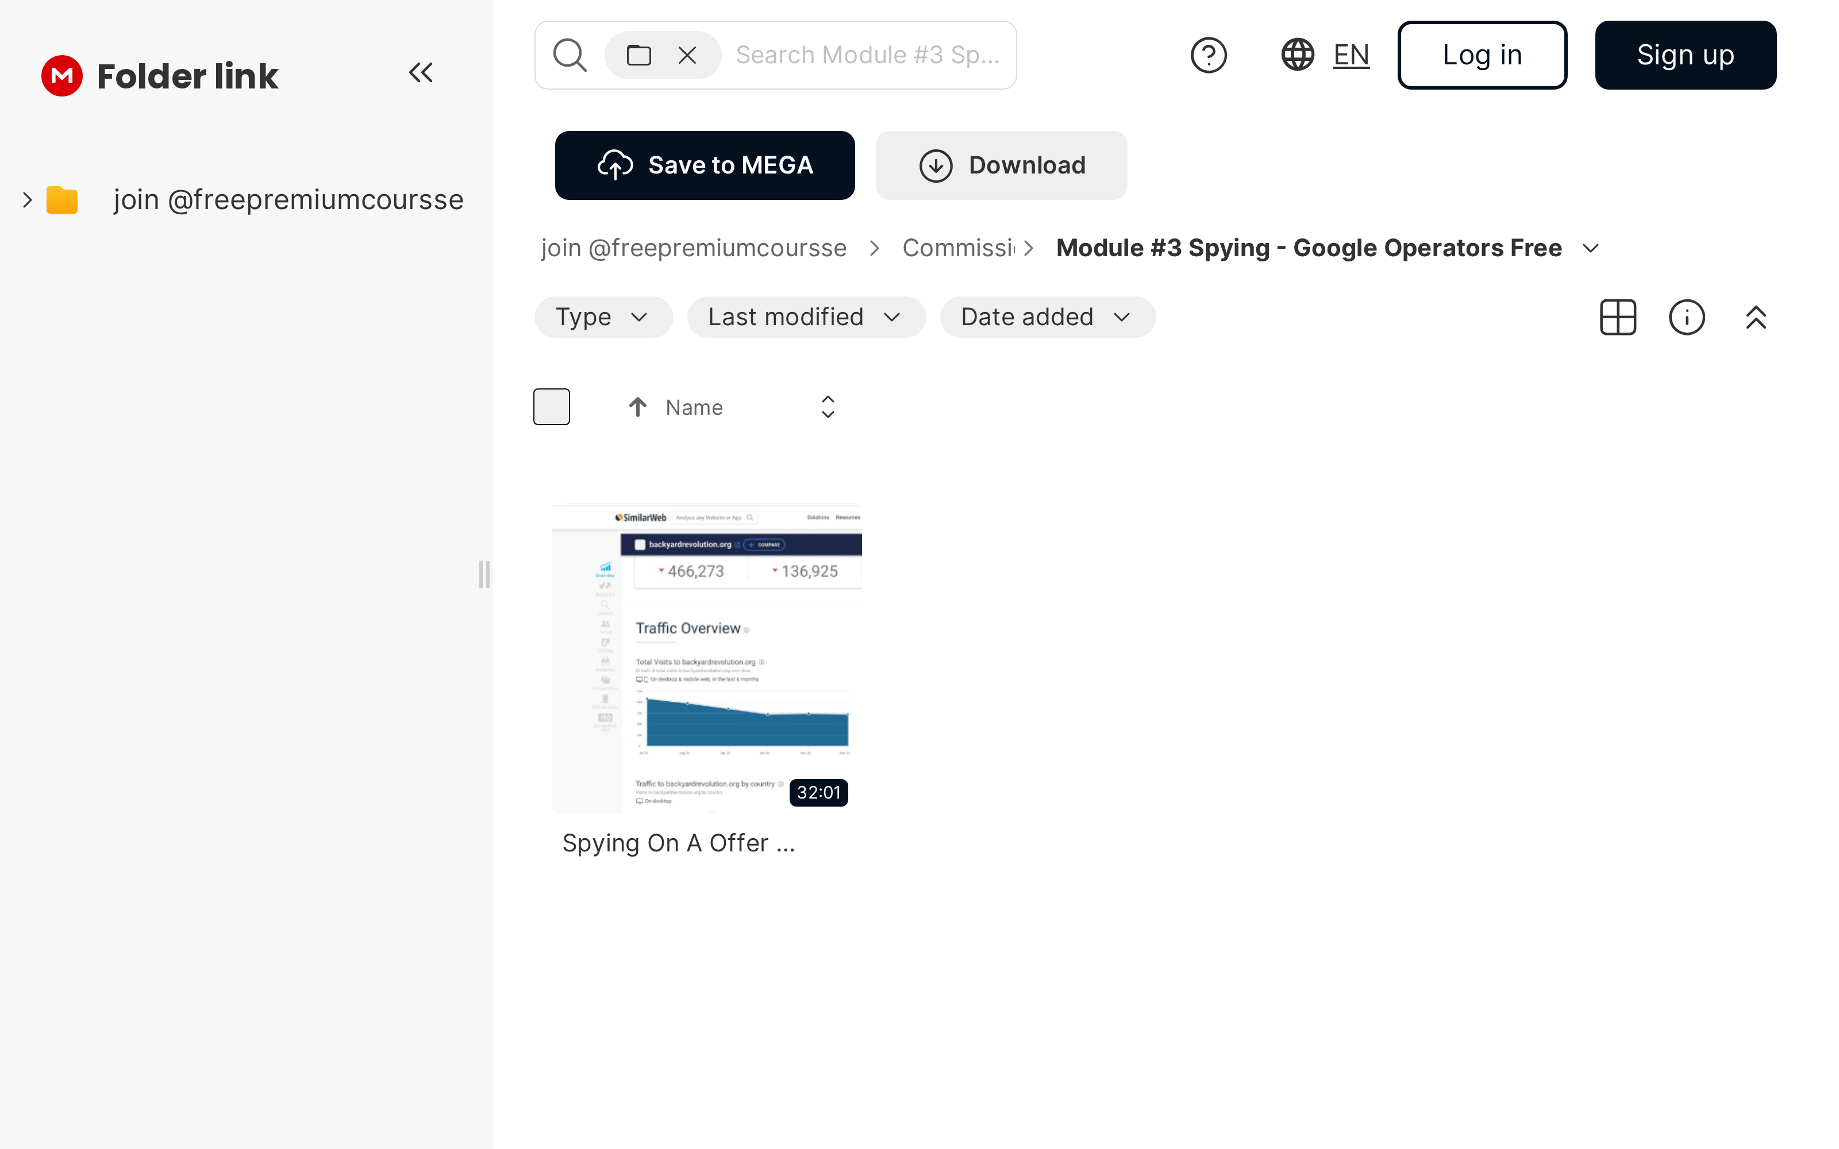
Task: Click the Name column header
Action: click(x=694, y=407)
